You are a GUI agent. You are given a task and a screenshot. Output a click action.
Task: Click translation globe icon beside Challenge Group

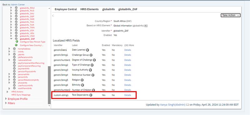(x=91, y=55)
